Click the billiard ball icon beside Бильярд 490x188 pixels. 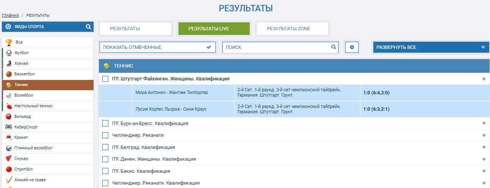9,117
